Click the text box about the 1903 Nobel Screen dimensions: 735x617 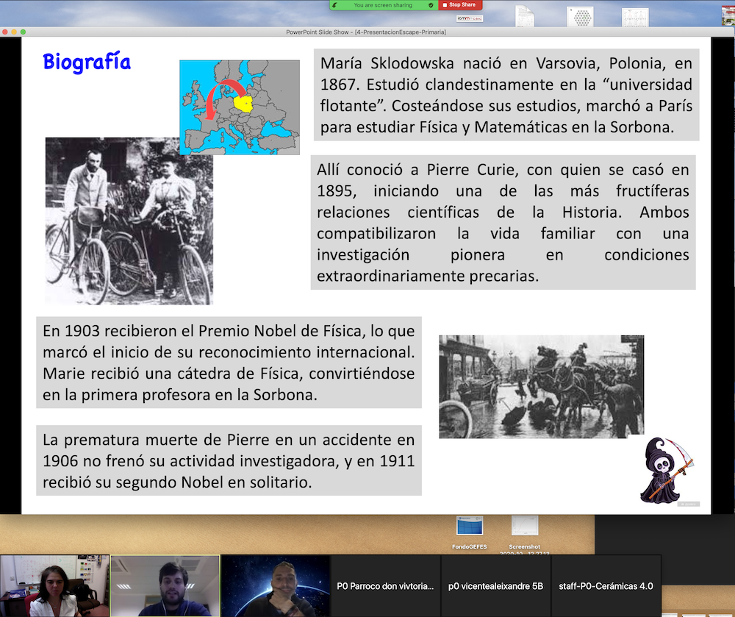(x=229, y=363)
